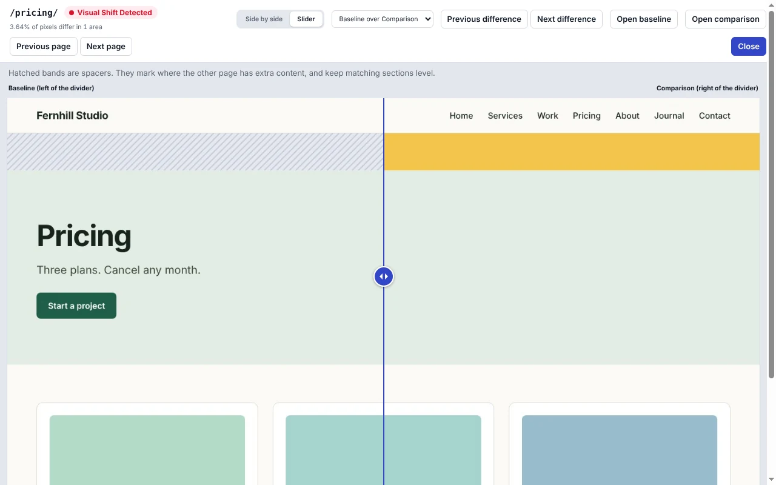
Task: Open the Journal nav link
Action: [669, 116]
